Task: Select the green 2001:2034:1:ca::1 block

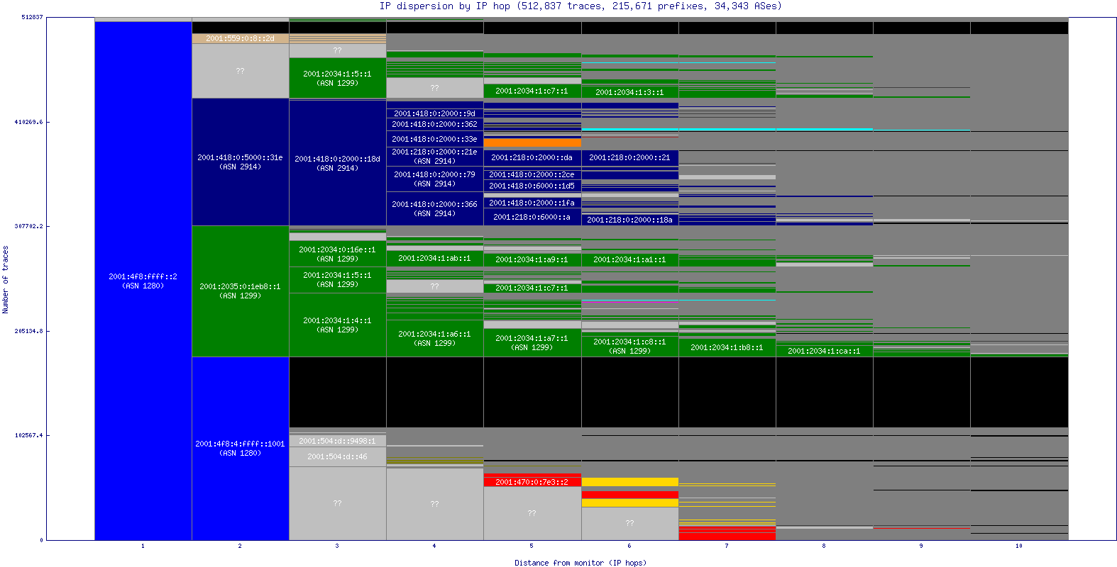Action: tap(824, 351)
